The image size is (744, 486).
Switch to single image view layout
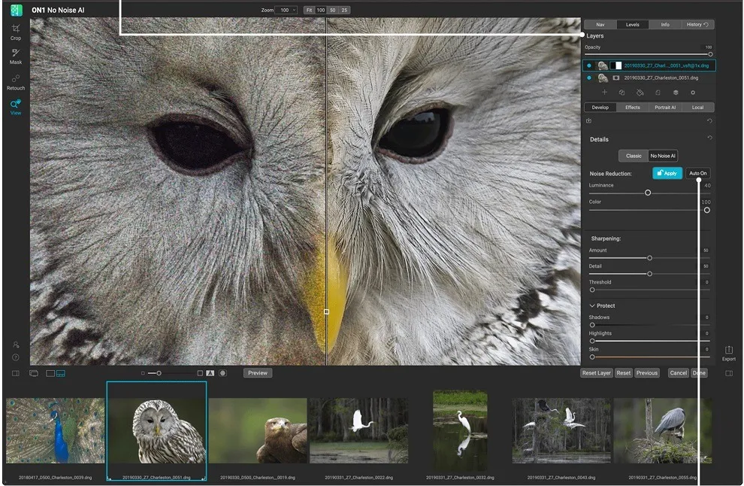click(50, 373)
